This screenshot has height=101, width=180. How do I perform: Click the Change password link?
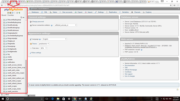[x=38, y=22]
